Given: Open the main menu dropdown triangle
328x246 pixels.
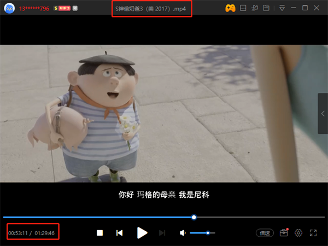Looking at the screenshot, I should pos(282,8).
